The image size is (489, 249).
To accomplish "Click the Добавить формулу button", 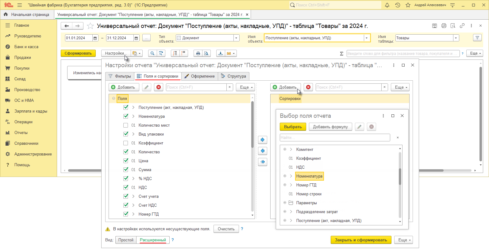I will [x=330, y=127].
